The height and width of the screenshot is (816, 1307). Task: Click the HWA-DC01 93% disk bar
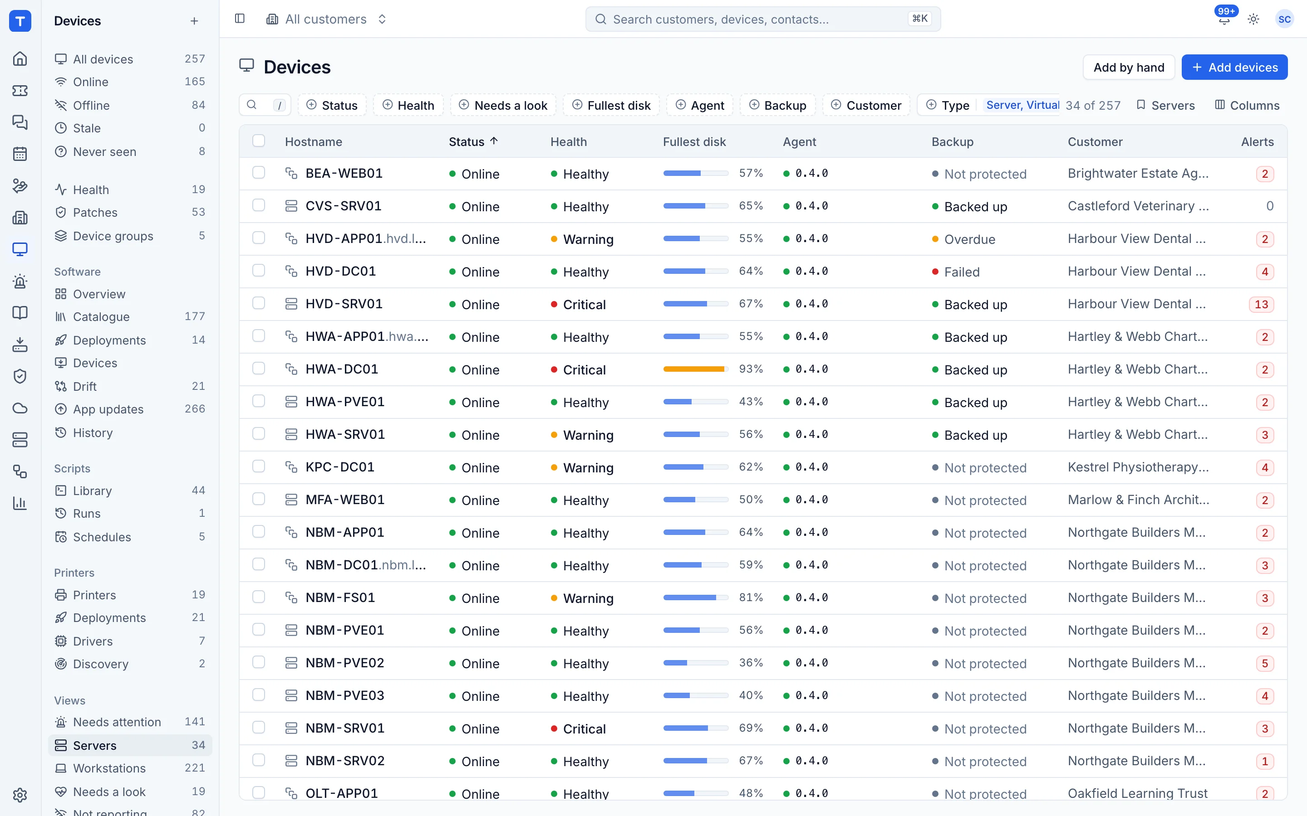click(696, 369)
